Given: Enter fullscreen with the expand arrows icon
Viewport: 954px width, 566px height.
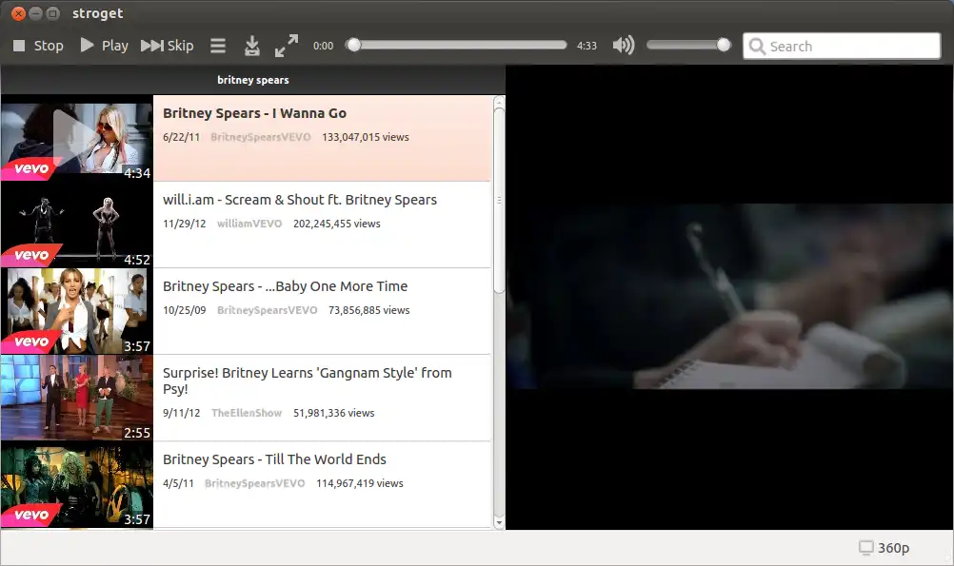Looking at the screenshot, I should 287,46.
